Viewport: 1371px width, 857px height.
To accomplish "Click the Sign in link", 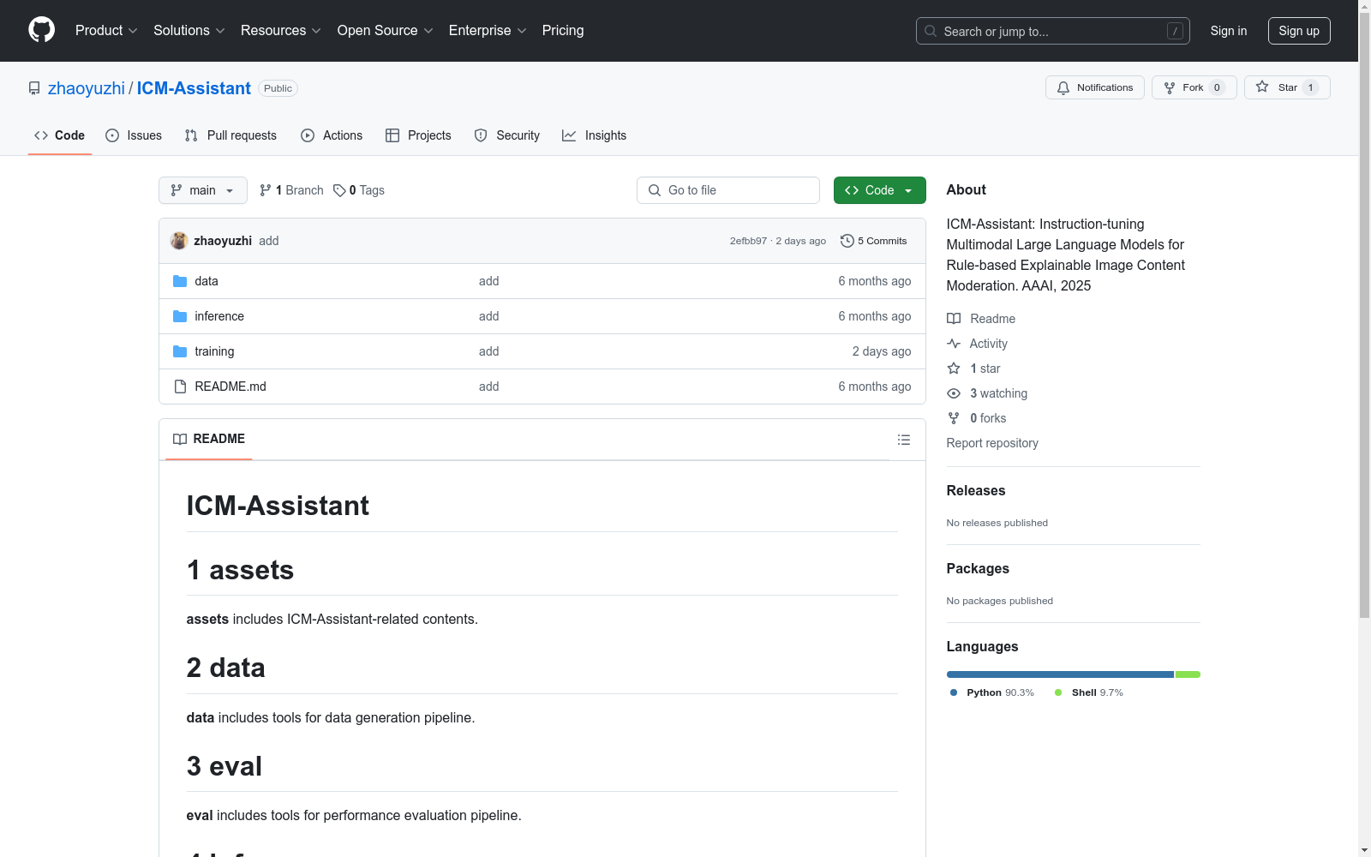I will tap(1229, 31).
